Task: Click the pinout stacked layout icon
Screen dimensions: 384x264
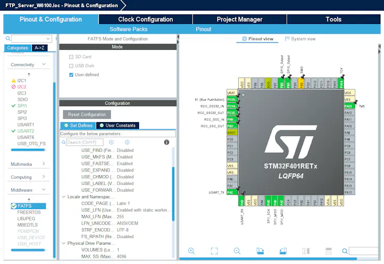Action: (328, 251)
